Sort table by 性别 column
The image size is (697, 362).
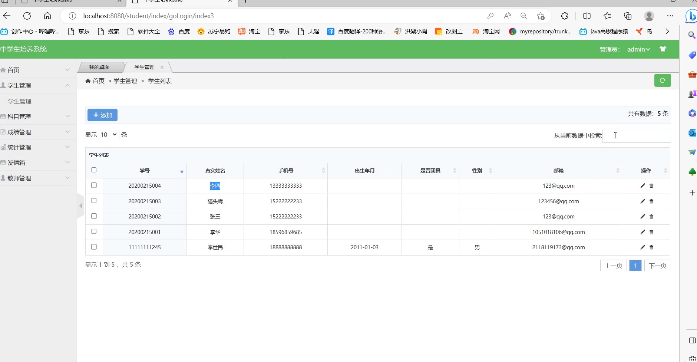477,171
